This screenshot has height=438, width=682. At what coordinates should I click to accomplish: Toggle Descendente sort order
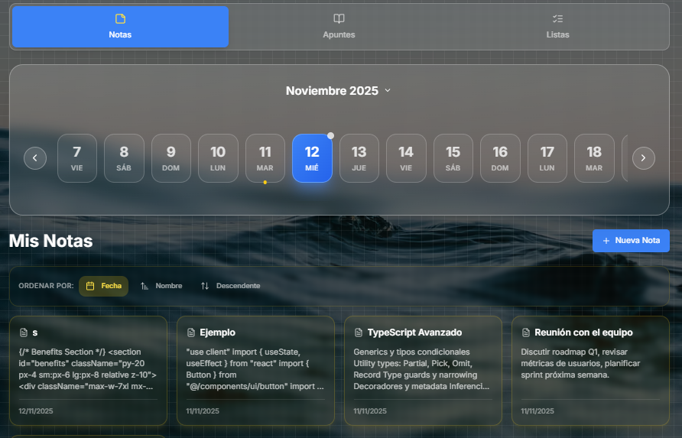pos(230,286)
